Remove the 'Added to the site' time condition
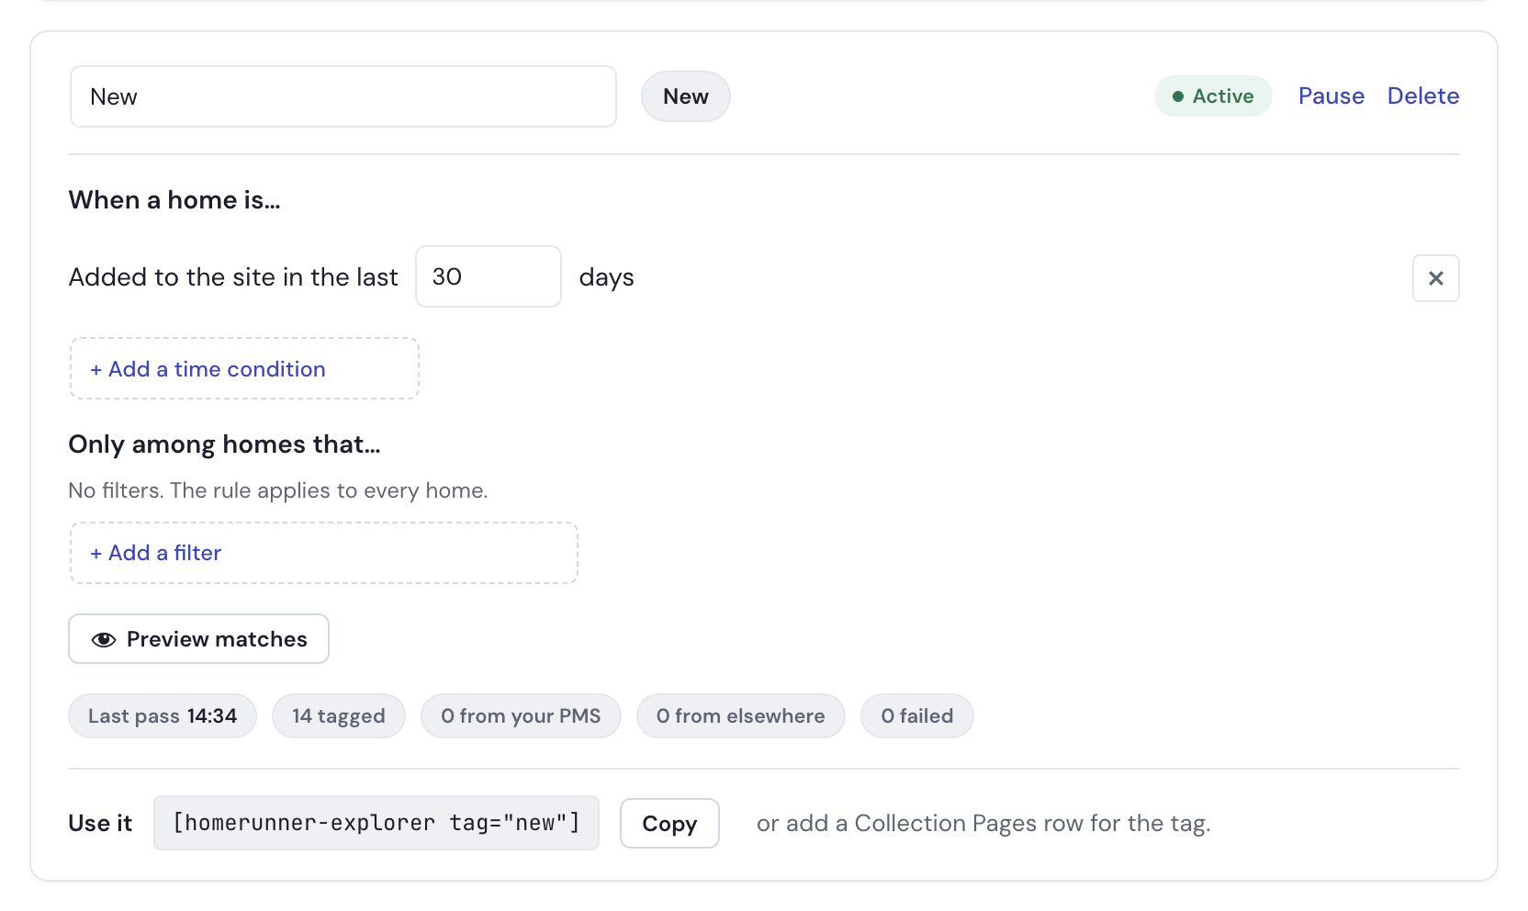The height and width of the screenshot is (911, 1528). tap(1435, 278)
